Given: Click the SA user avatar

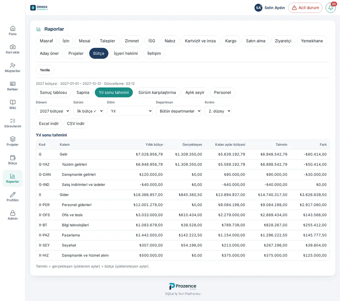Looking at the screenshot, I should (258, 8).
